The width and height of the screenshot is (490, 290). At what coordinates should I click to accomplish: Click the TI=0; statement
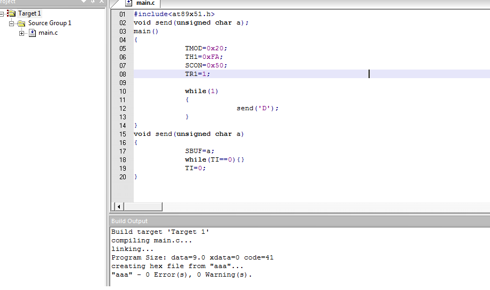(195, 168)
